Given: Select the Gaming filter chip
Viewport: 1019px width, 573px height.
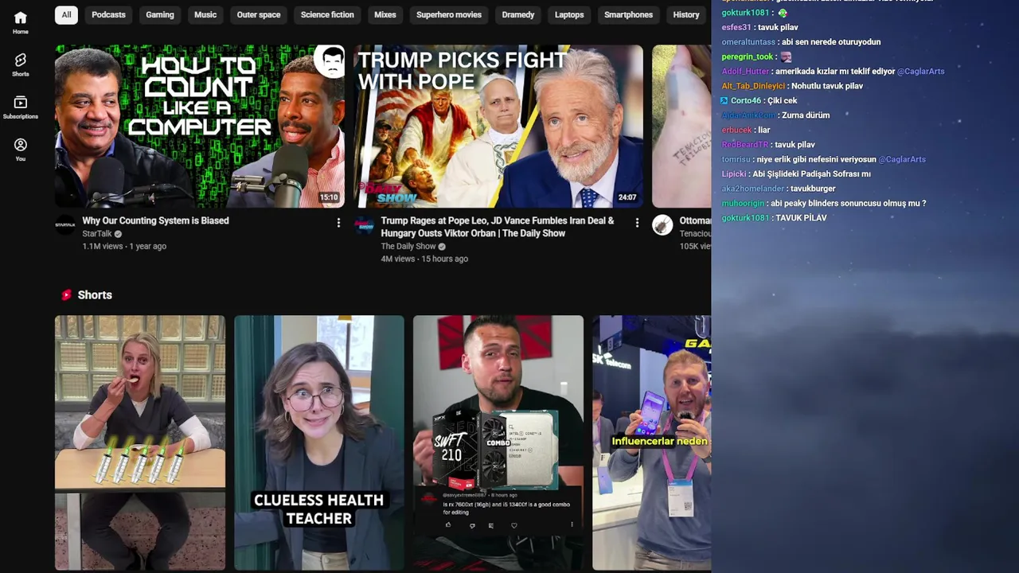Looking at the screenshot, I should point(160,14).
